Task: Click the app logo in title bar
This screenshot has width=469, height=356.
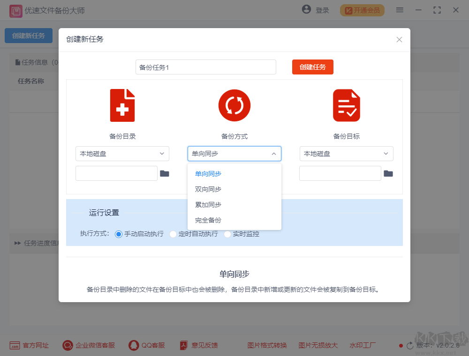Action: point(15,10)
